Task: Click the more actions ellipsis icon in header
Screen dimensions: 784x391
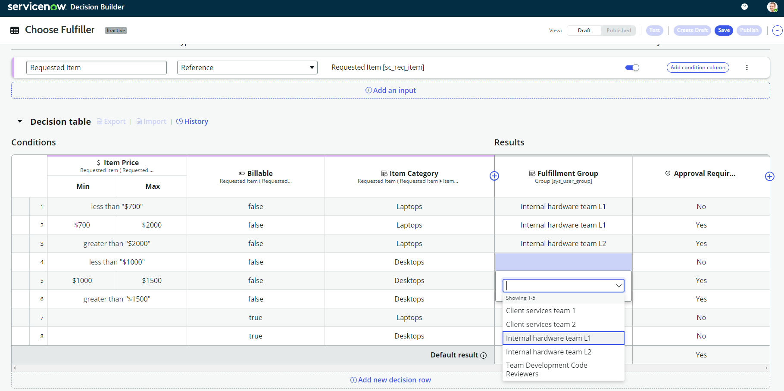Action: coord(777,31)
